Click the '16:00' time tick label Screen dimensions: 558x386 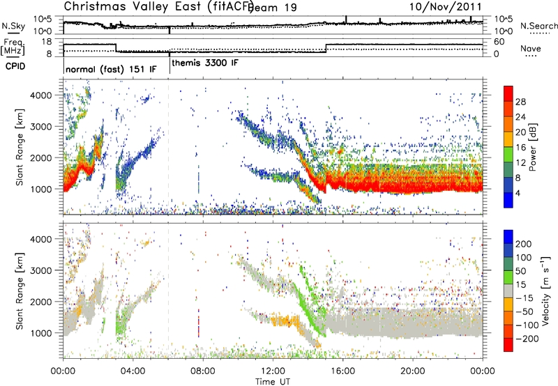point(342,371)
